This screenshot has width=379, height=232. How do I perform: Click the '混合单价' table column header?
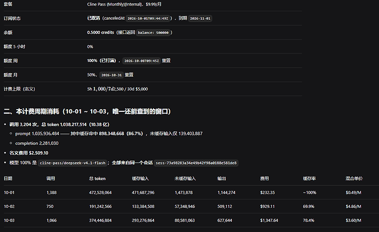(354, 179)
